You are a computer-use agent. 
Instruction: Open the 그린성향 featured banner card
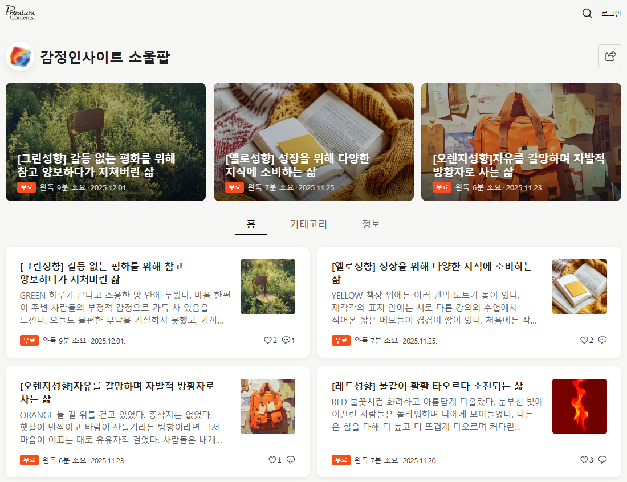105,142
